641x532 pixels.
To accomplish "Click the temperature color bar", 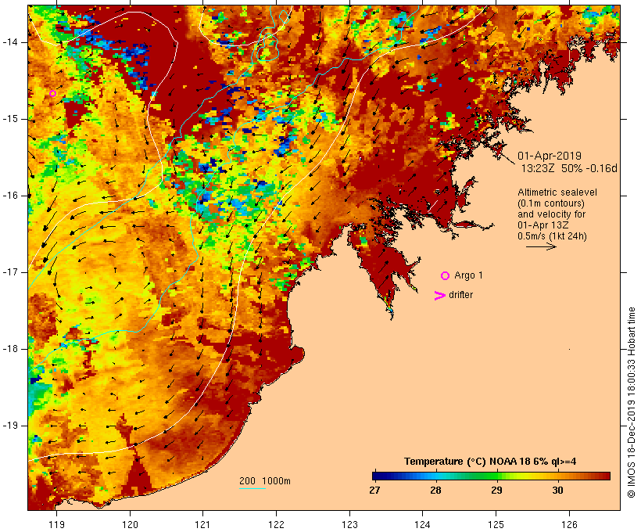I will 491,476.
